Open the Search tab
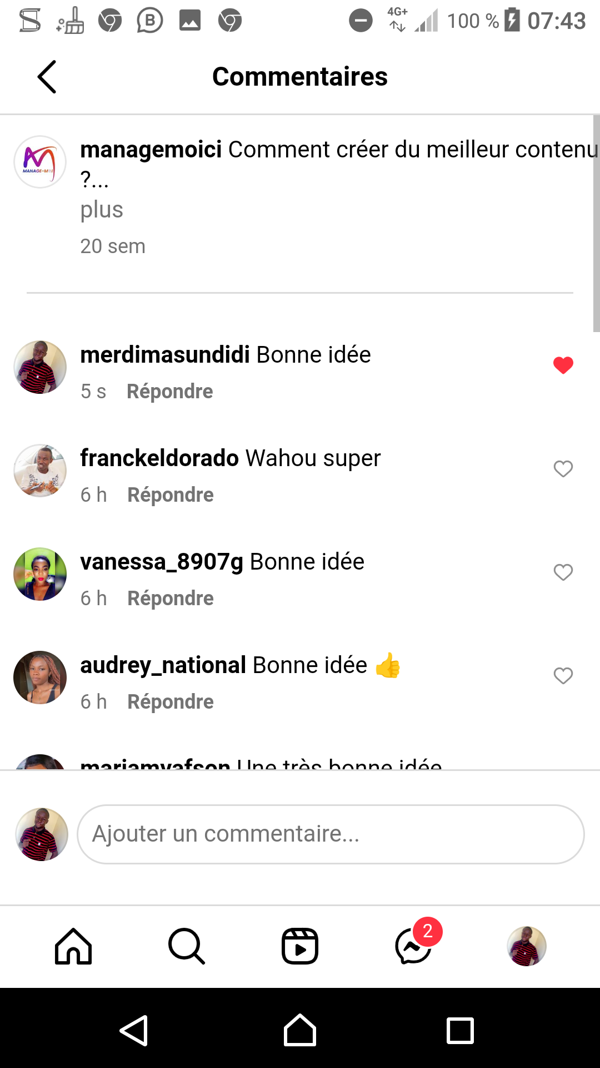 click(187, 946)
